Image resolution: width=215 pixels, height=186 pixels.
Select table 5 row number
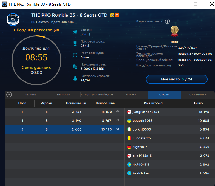point(22,129)
